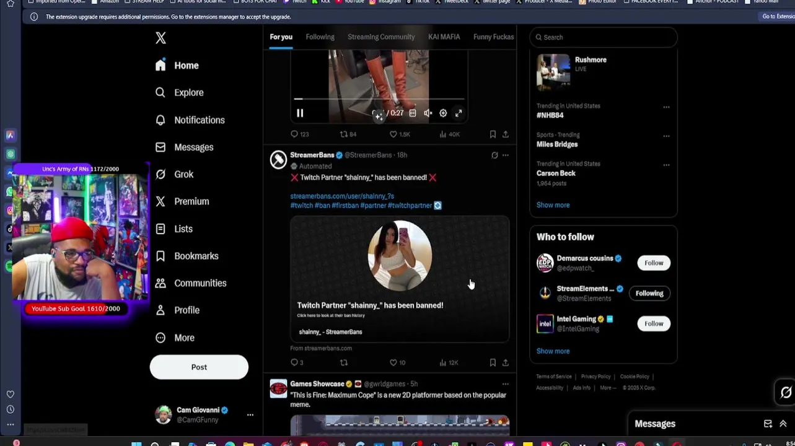
Task: Switch to KAI MAFIA tab
Action: tap(444, 37)
